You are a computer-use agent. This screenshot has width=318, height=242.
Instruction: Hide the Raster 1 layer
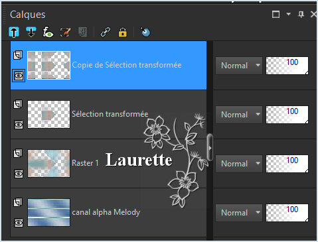click(19, 174)
